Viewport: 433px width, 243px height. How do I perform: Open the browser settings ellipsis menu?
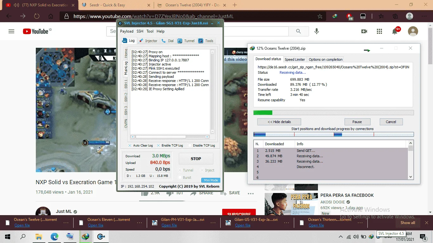coord(424,16)
